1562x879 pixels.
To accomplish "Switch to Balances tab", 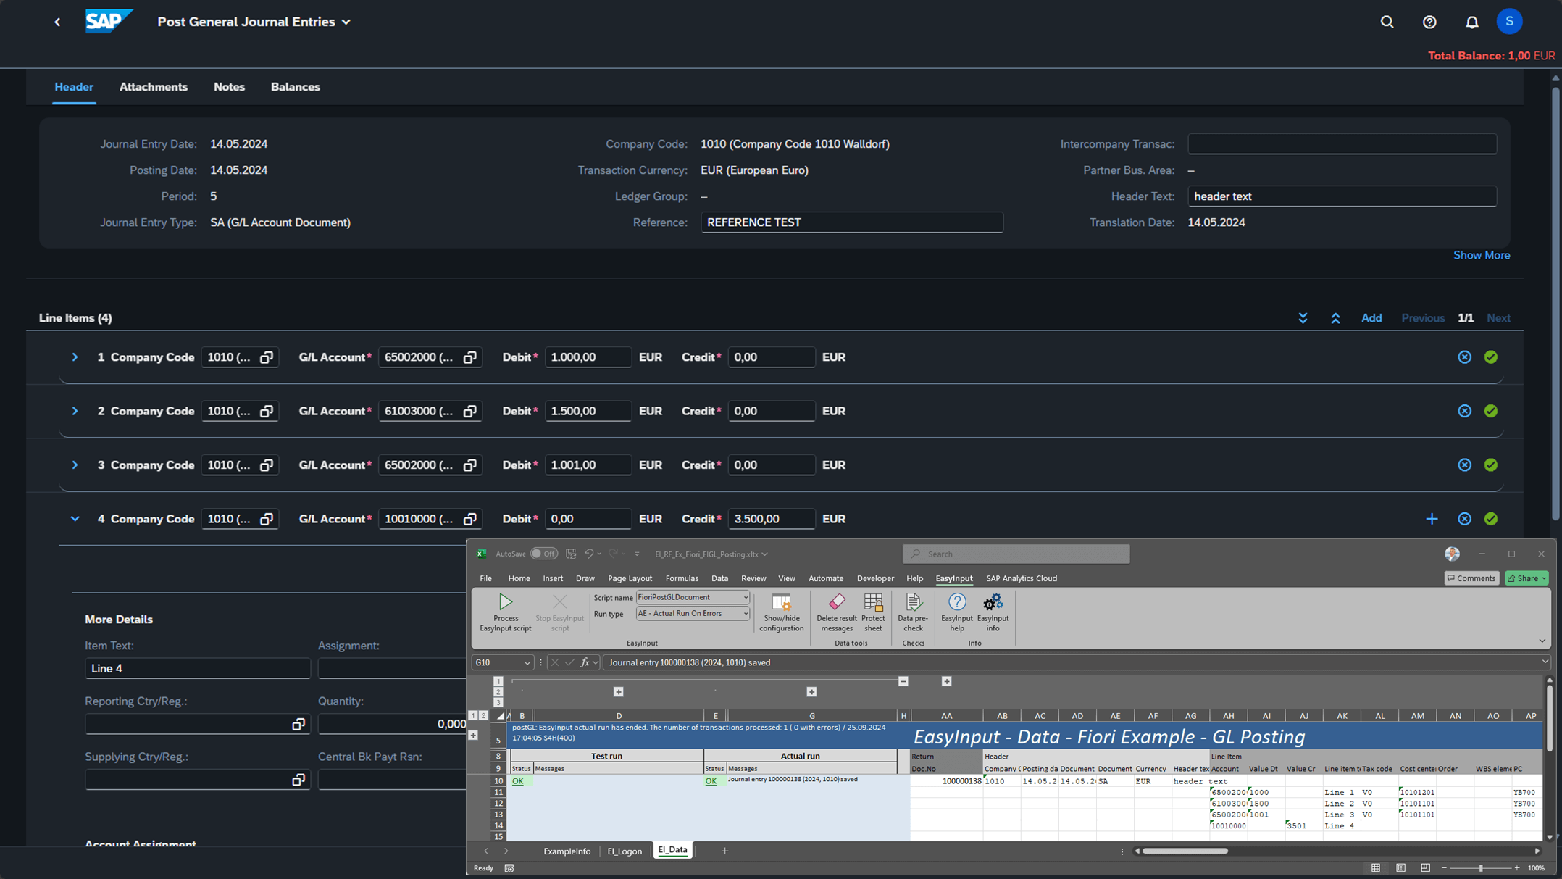I will (295, 87).
